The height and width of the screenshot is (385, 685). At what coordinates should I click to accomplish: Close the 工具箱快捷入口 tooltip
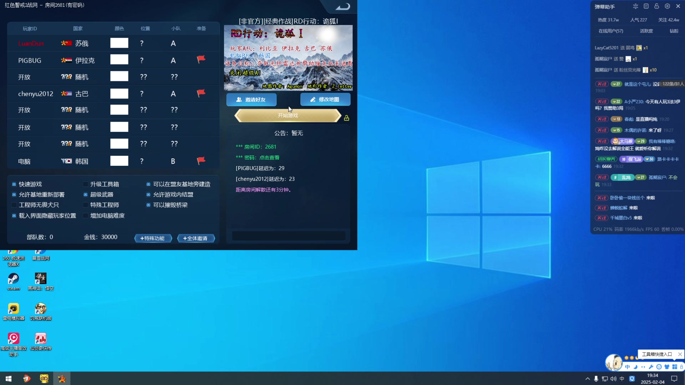coord(680,354)
